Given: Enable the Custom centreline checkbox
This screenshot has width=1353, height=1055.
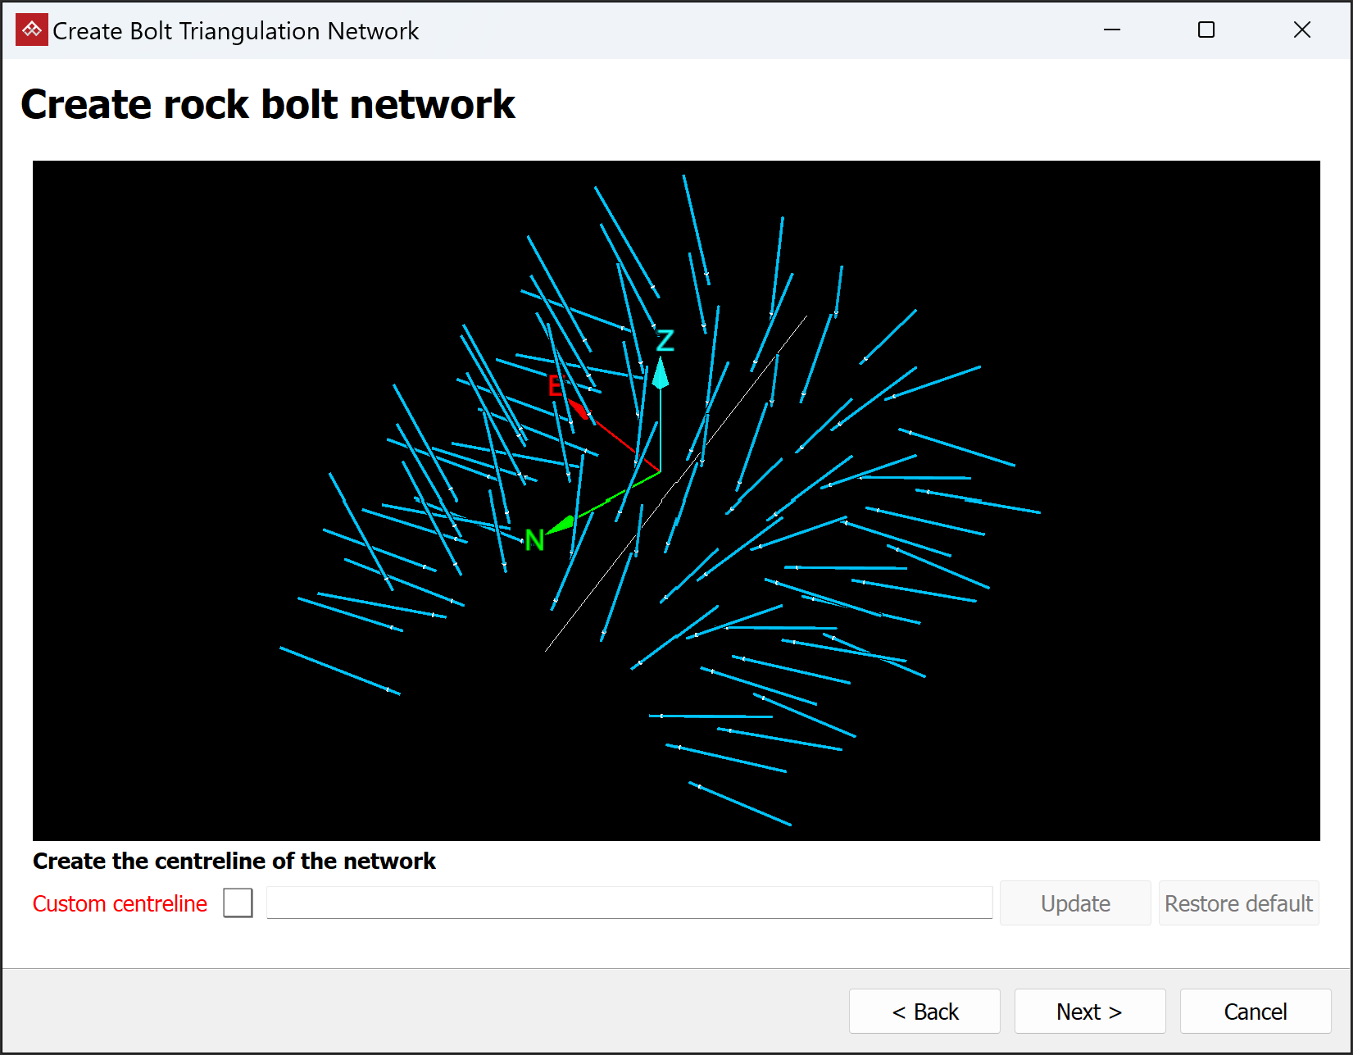Looking at the screenshot, I should point(238,903).
